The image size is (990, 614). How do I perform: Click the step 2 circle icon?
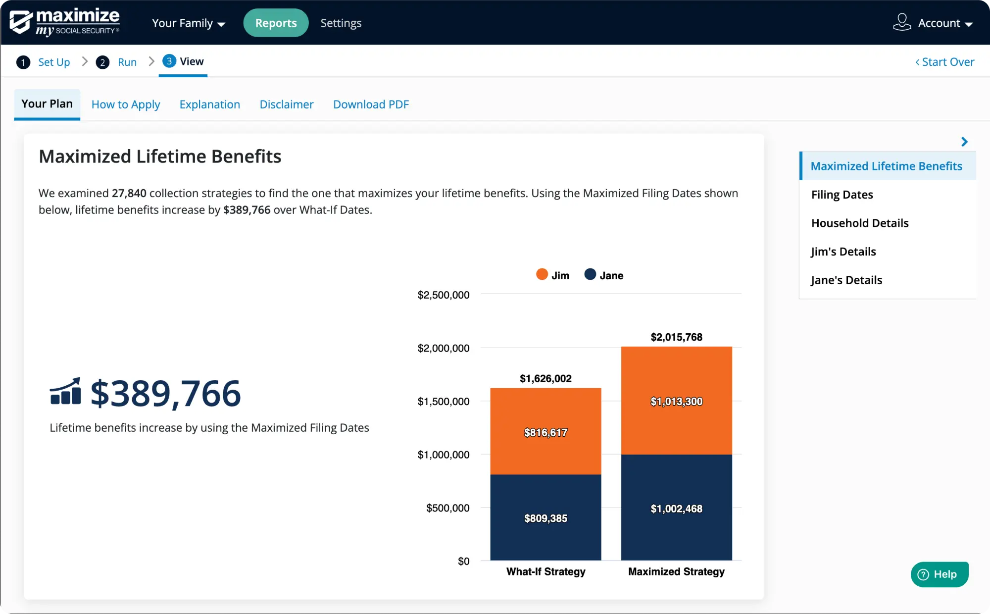tap(102, 62)
